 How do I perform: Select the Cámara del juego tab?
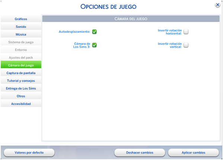coord(21,65)
